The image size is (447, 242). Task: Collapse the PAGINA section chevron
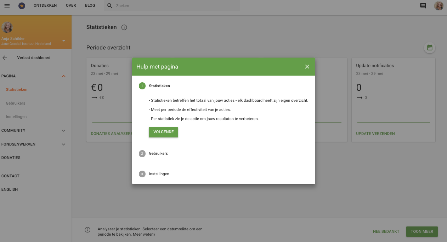(x=64, y=76)
